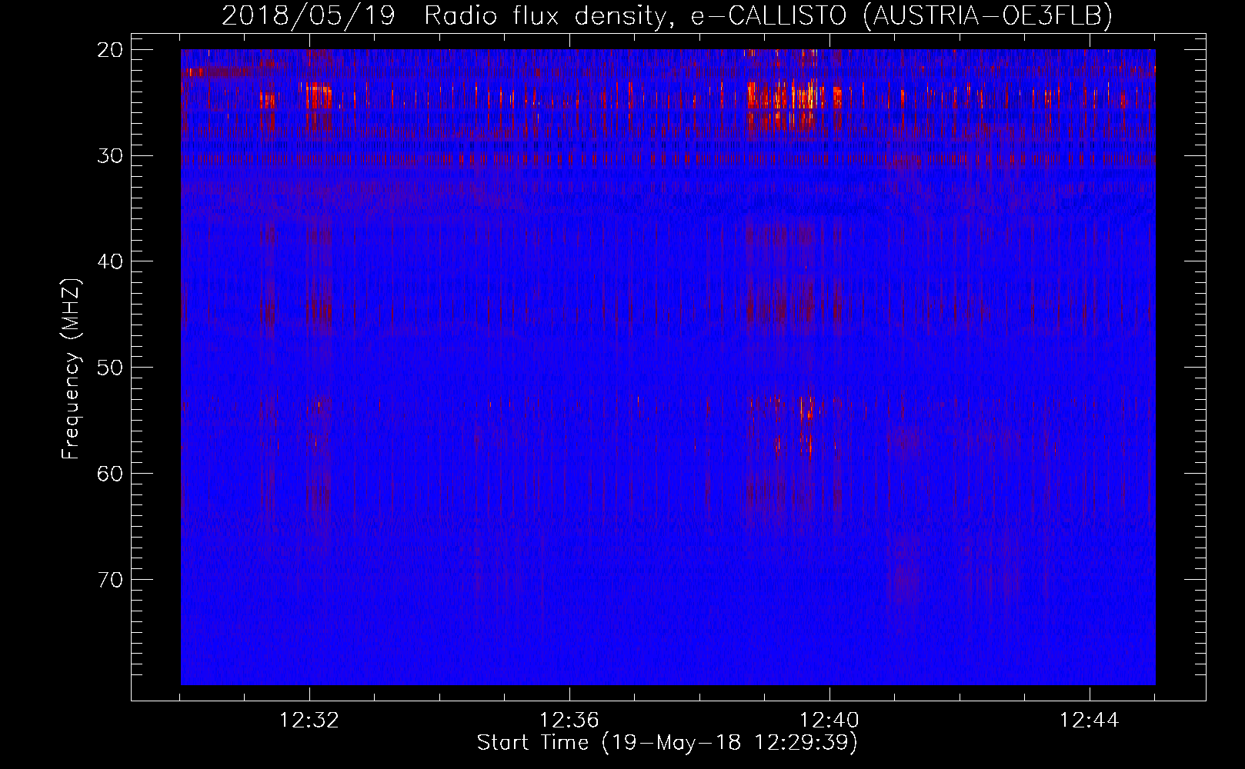Click the 12:40 time axis label

(829, 721)
